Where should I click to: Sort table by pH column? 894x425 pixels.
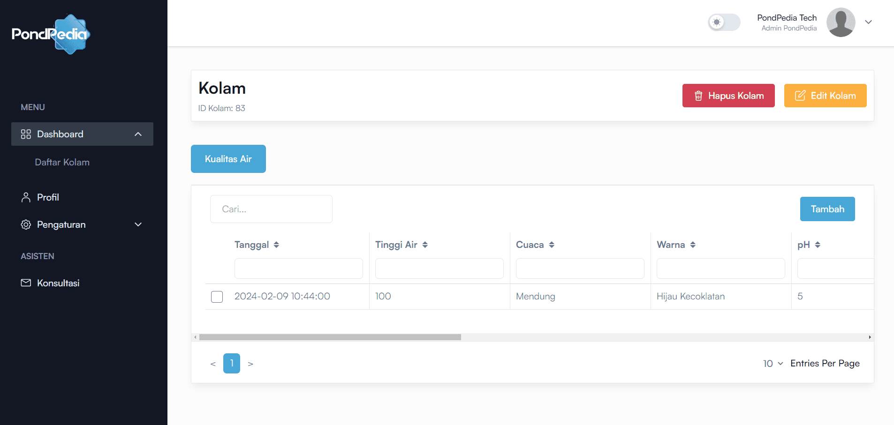click(x=818, y=245)
